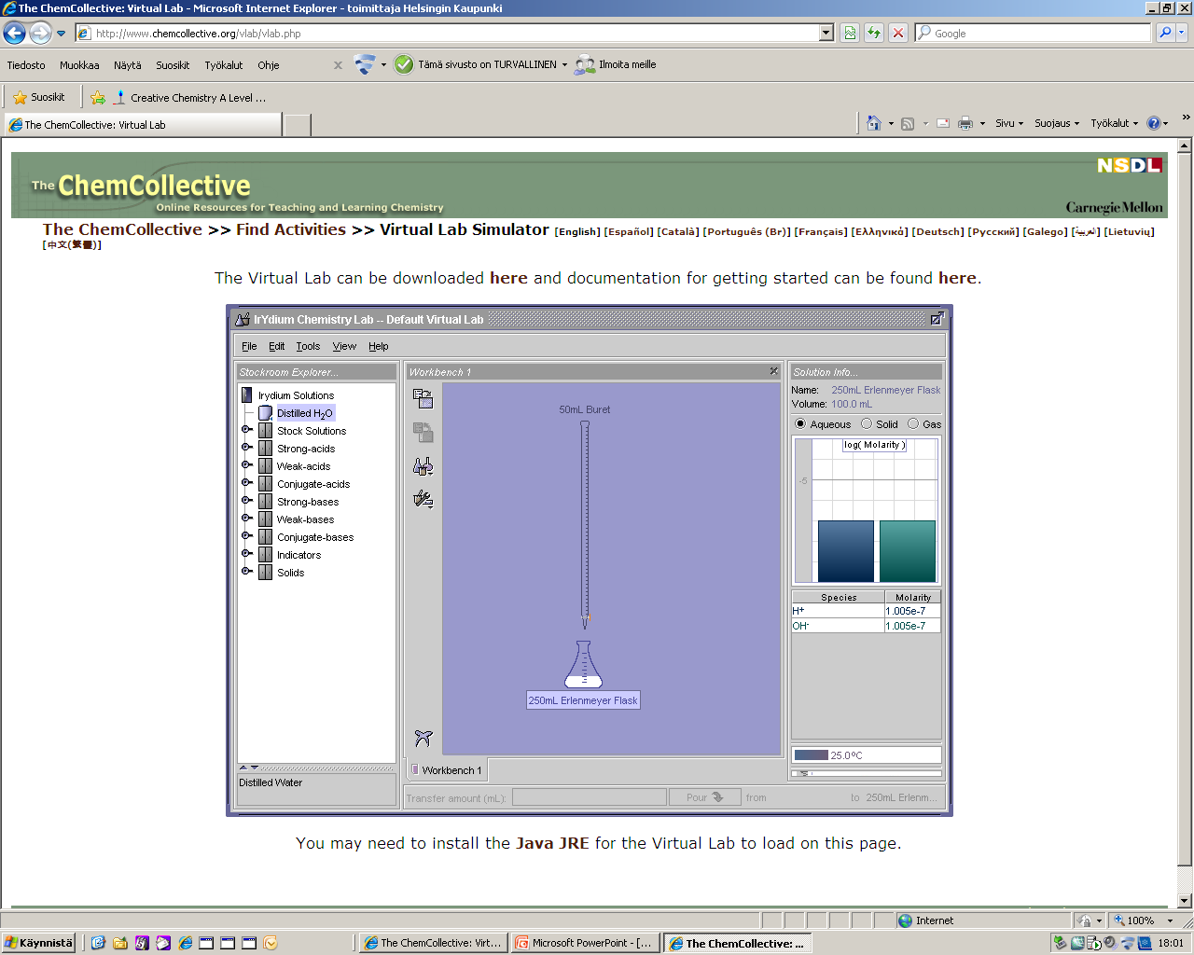Click the compatibility view icon by address bar
Screen dimensions: 1194x955
click(850, 33)
